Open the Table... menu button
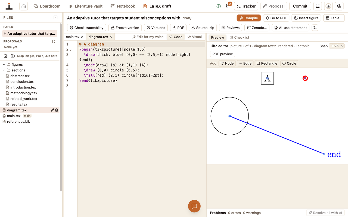348x217 pixels. (334, 18)
